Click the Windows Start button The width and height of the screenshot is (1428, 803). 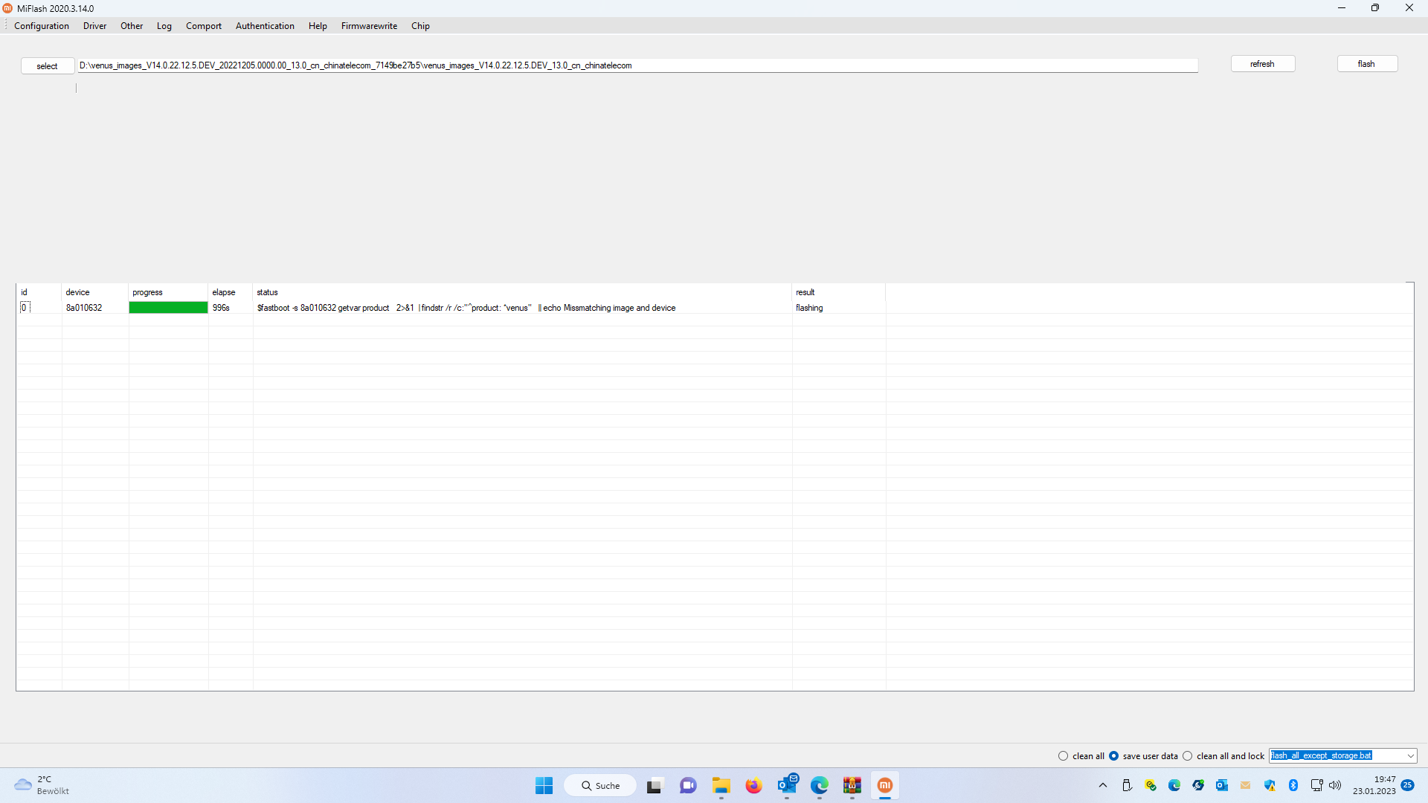(544, 785)
